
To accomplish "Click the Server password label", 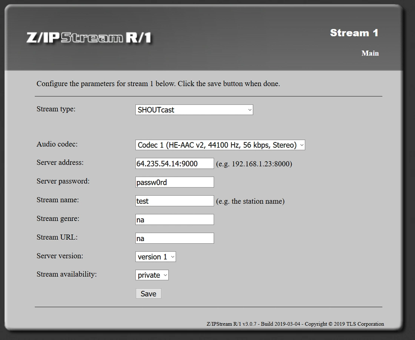I will click(63, 181).
